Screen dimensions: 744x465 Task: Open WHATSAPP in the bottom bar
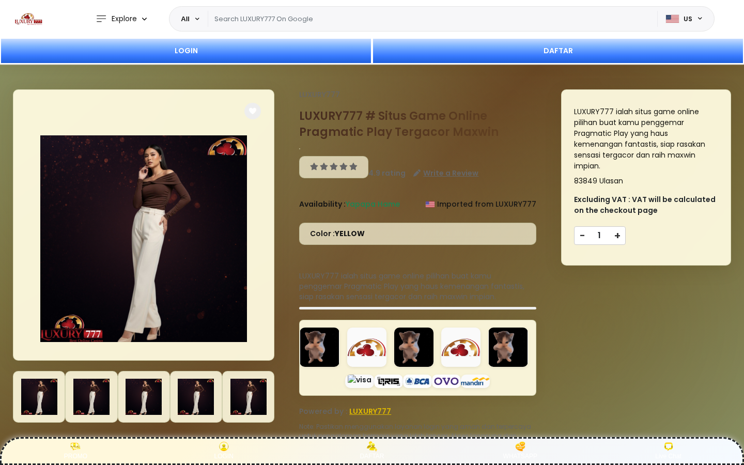tap(520, 451)
